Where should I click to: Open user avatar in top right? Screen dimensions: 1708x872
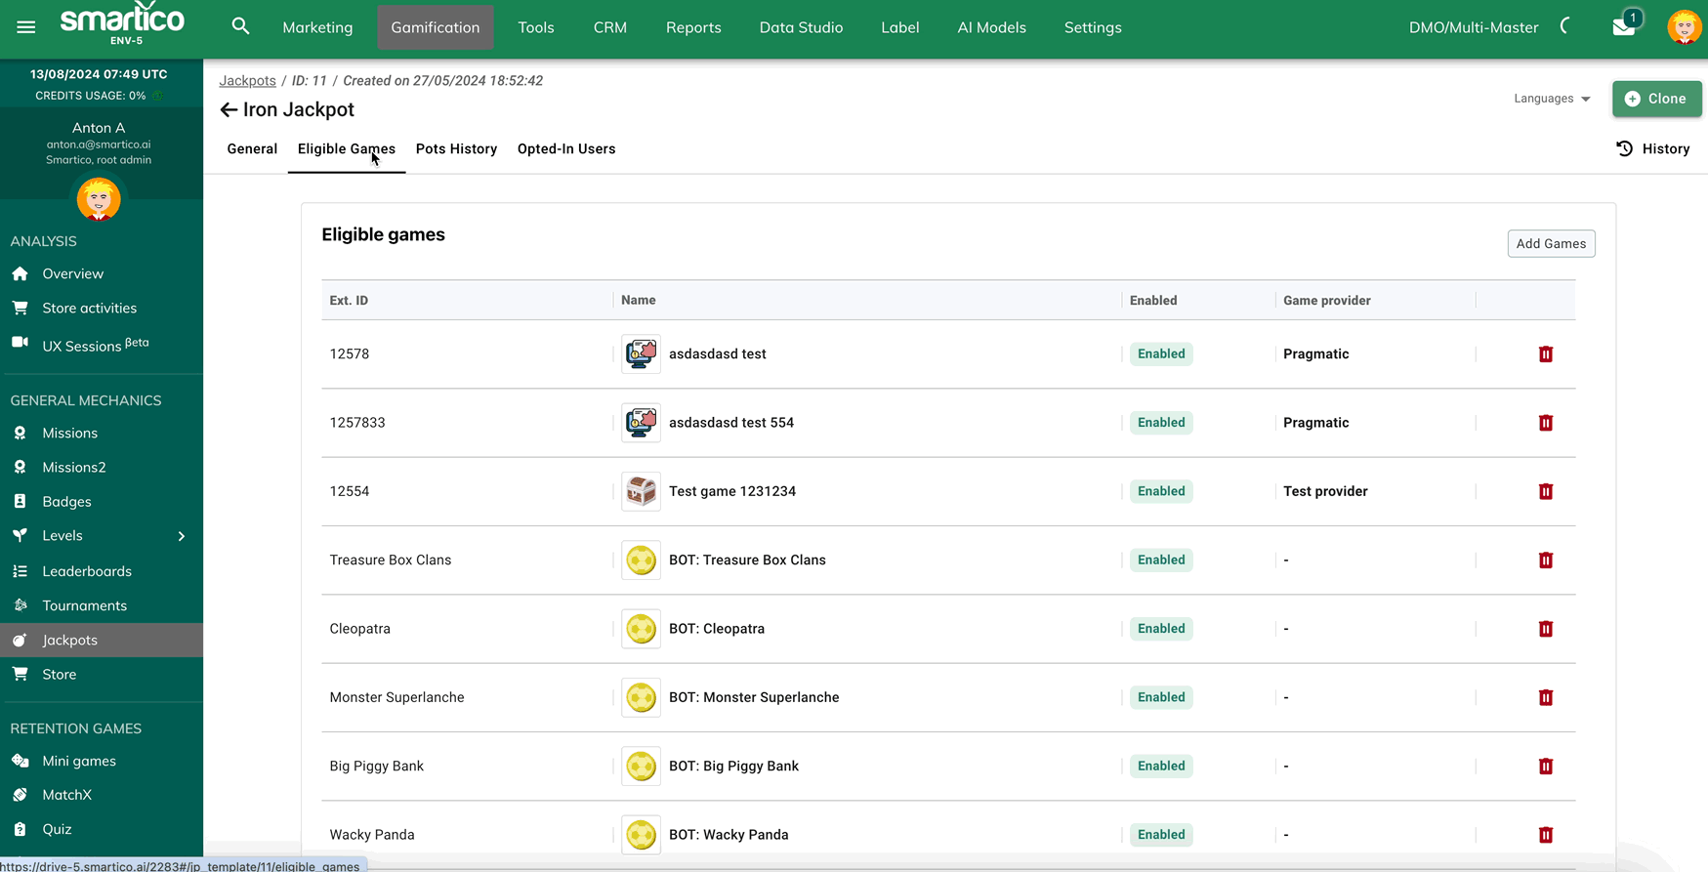(1684, 27)
